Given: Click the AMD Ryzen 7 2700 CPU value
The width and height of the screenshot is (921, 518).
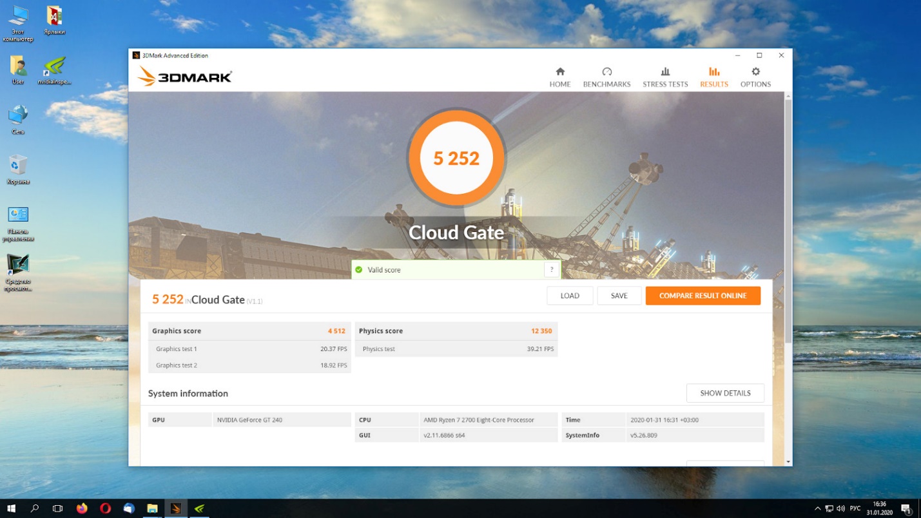Looking at the screenshot, I should coord(479,419).
